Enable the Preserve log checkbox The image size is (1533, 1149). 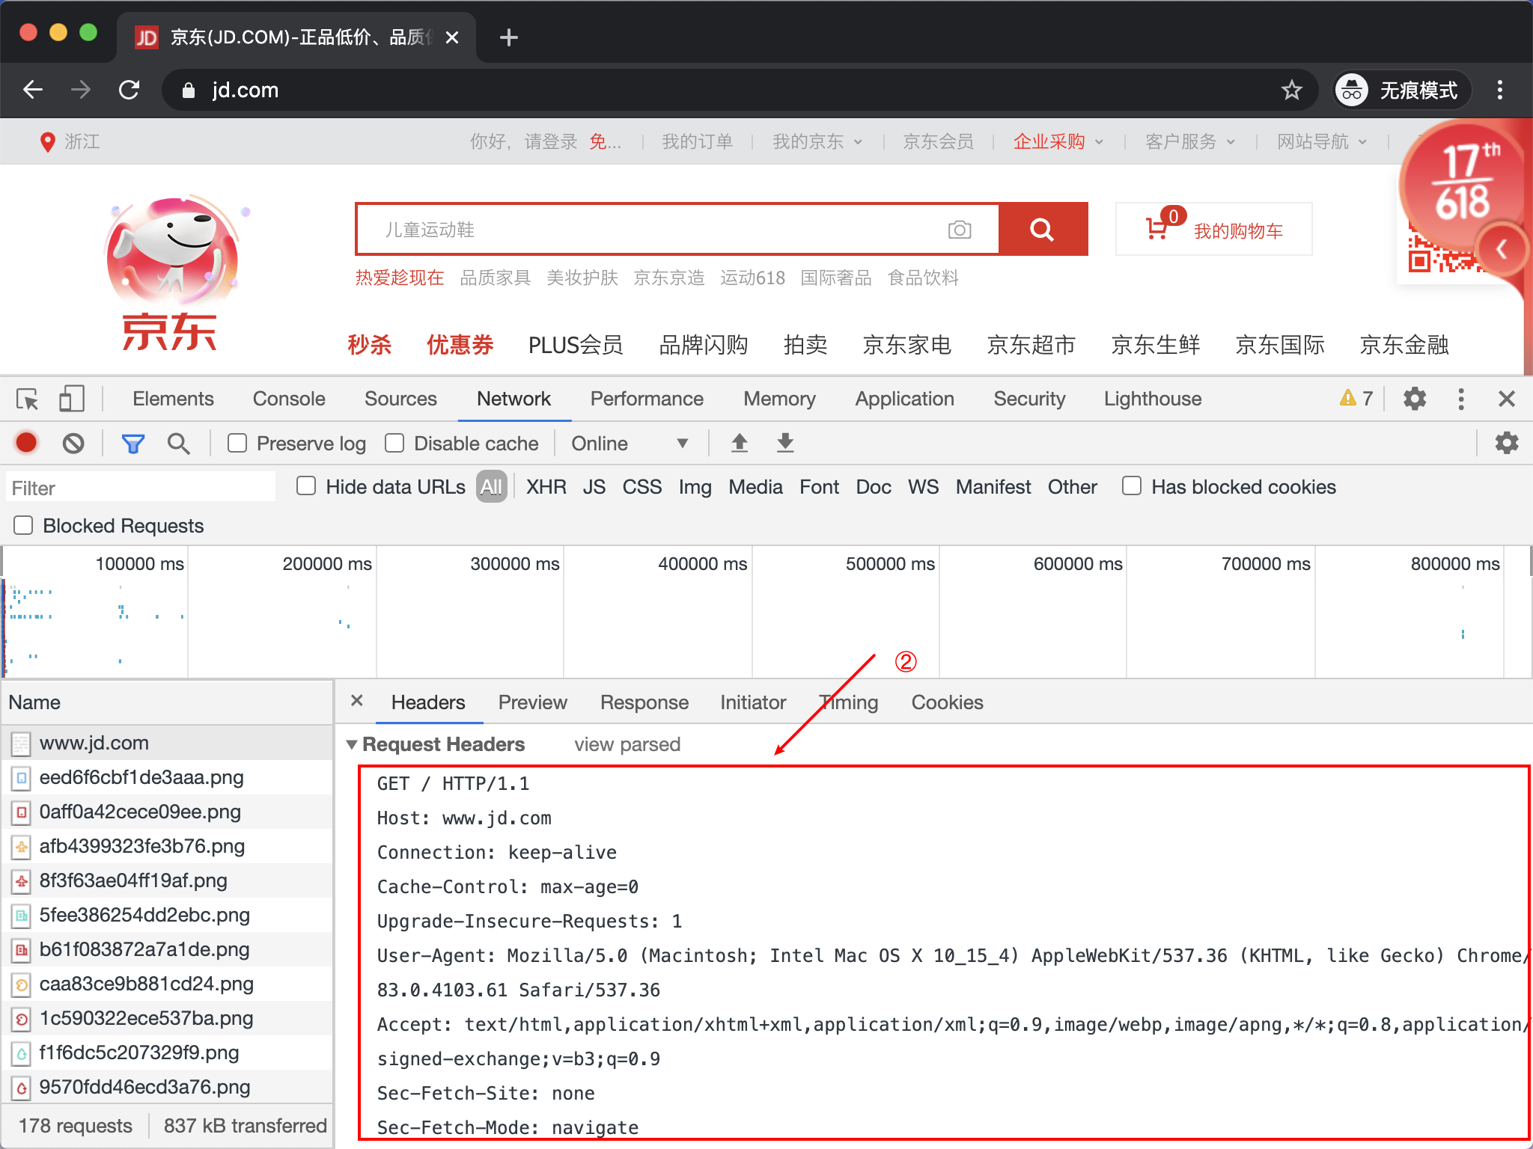click(237, 445)
